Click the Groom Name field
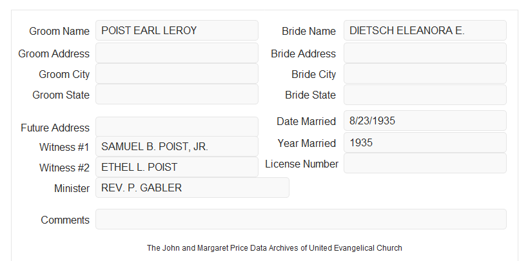The width and height of the screenshot is (519, 261). [177, 30]
